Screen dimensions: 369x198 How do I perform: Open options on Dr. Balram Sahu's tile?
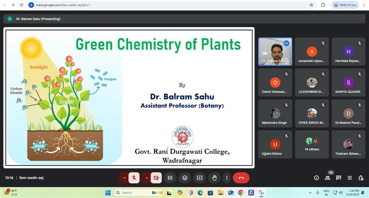(x=286, y=43)
